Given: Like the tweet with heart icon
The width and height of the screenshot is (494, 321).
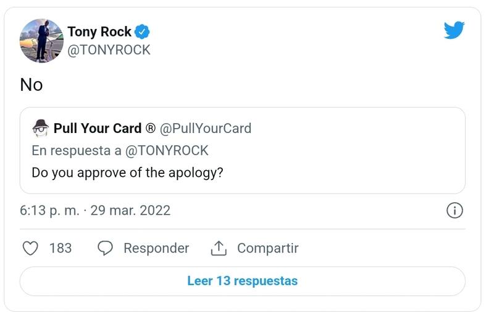Looking at the screenshot, I should pos(30,248).
